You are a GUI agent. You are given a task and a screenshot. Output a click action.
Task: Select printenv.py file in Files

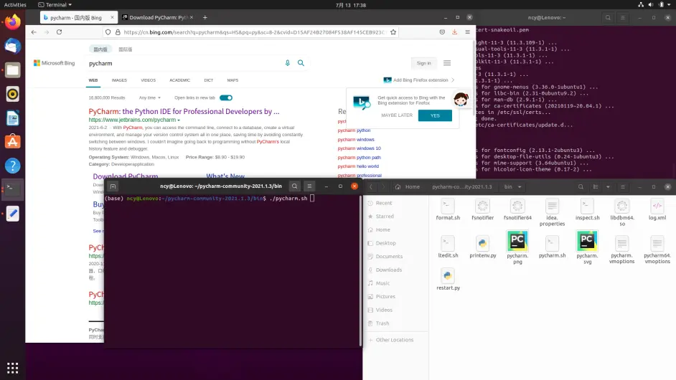pos(483,247)
